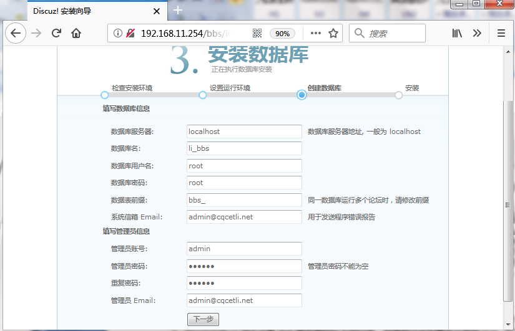
Task: Edit the 数据库服务器 localhost field
Action: coord(244,132)
